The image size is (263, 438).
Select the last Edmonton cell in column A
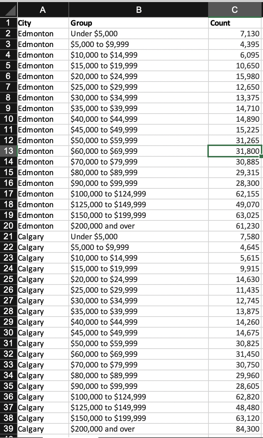pos(43,226)
